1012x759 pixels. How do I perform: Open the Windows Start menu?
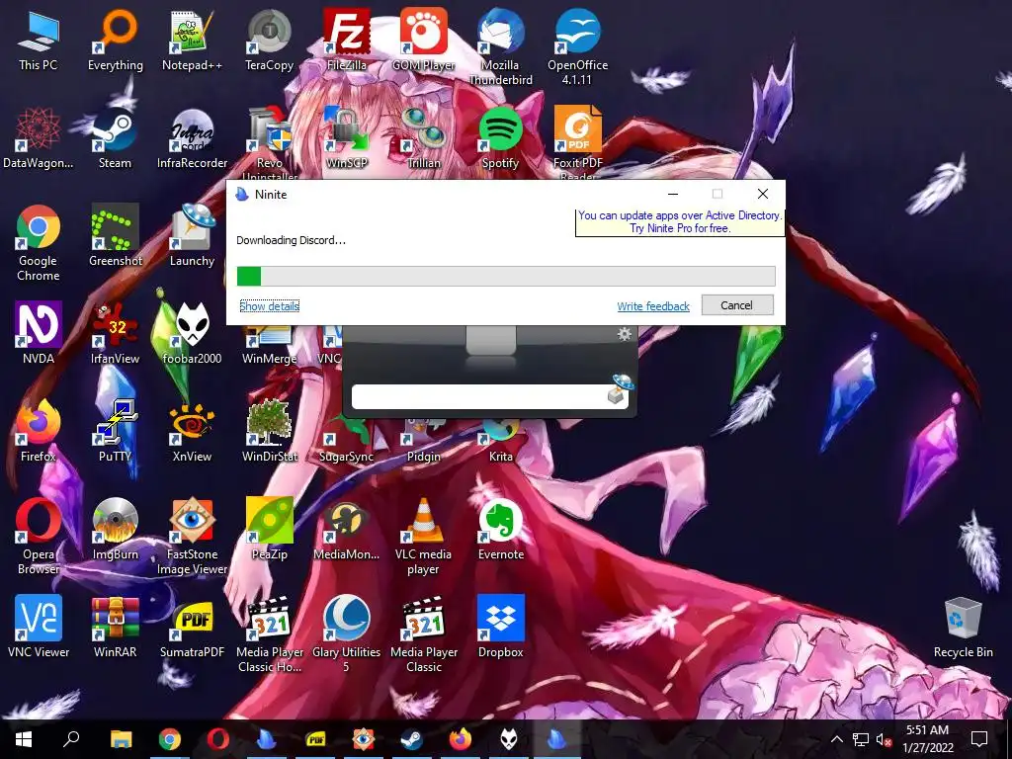(x=24, y=739)
